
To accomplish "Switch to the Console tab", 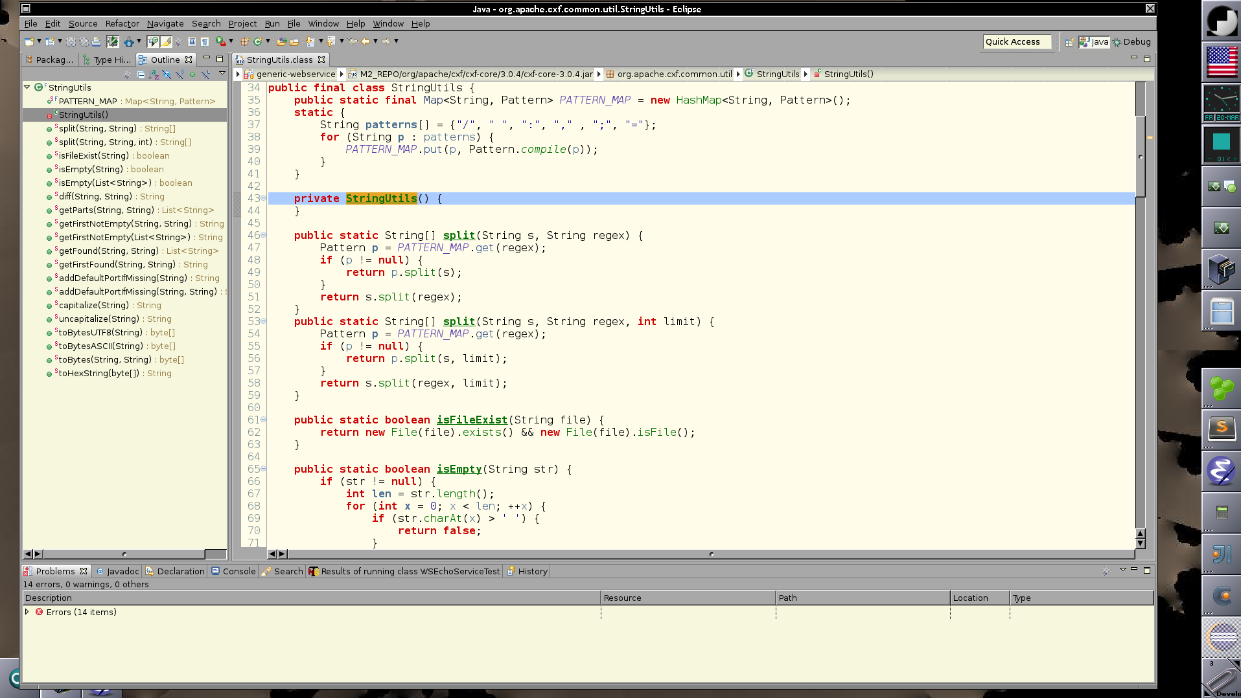I will coord(233,571).
